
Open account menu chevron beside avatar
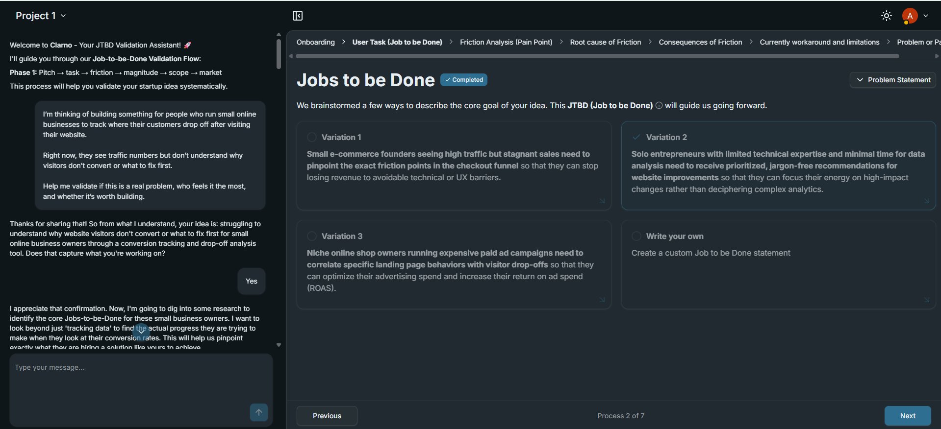[x=926, y=16]
